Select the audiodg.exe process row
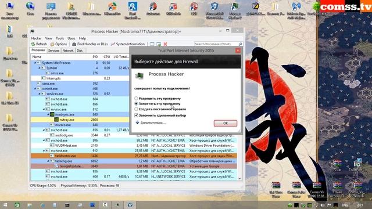The width and height of the screenshot is (372, 209). 134,135
